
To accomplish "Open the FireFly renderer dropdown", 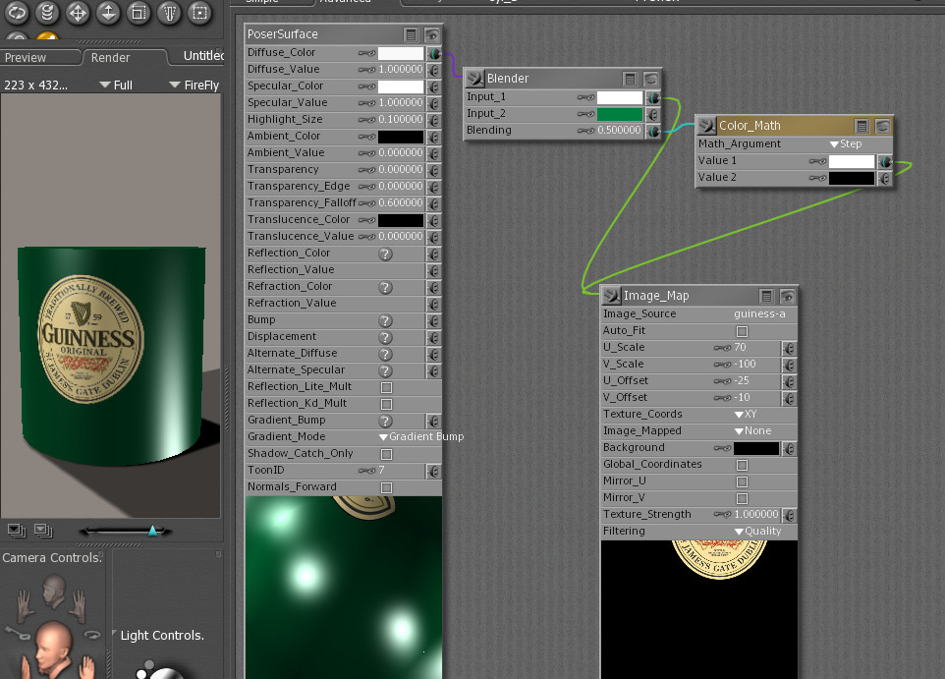I will pyautogui.click(x=195, y=85).
